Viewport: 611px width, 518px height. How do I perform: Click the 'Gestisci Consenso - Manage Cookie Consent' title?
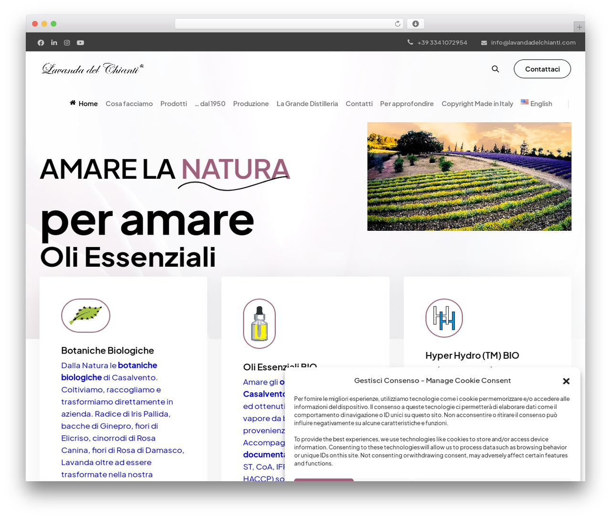(x=432, y=380)
